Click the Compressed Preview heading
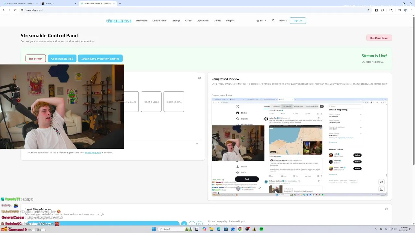 (225, 79)
